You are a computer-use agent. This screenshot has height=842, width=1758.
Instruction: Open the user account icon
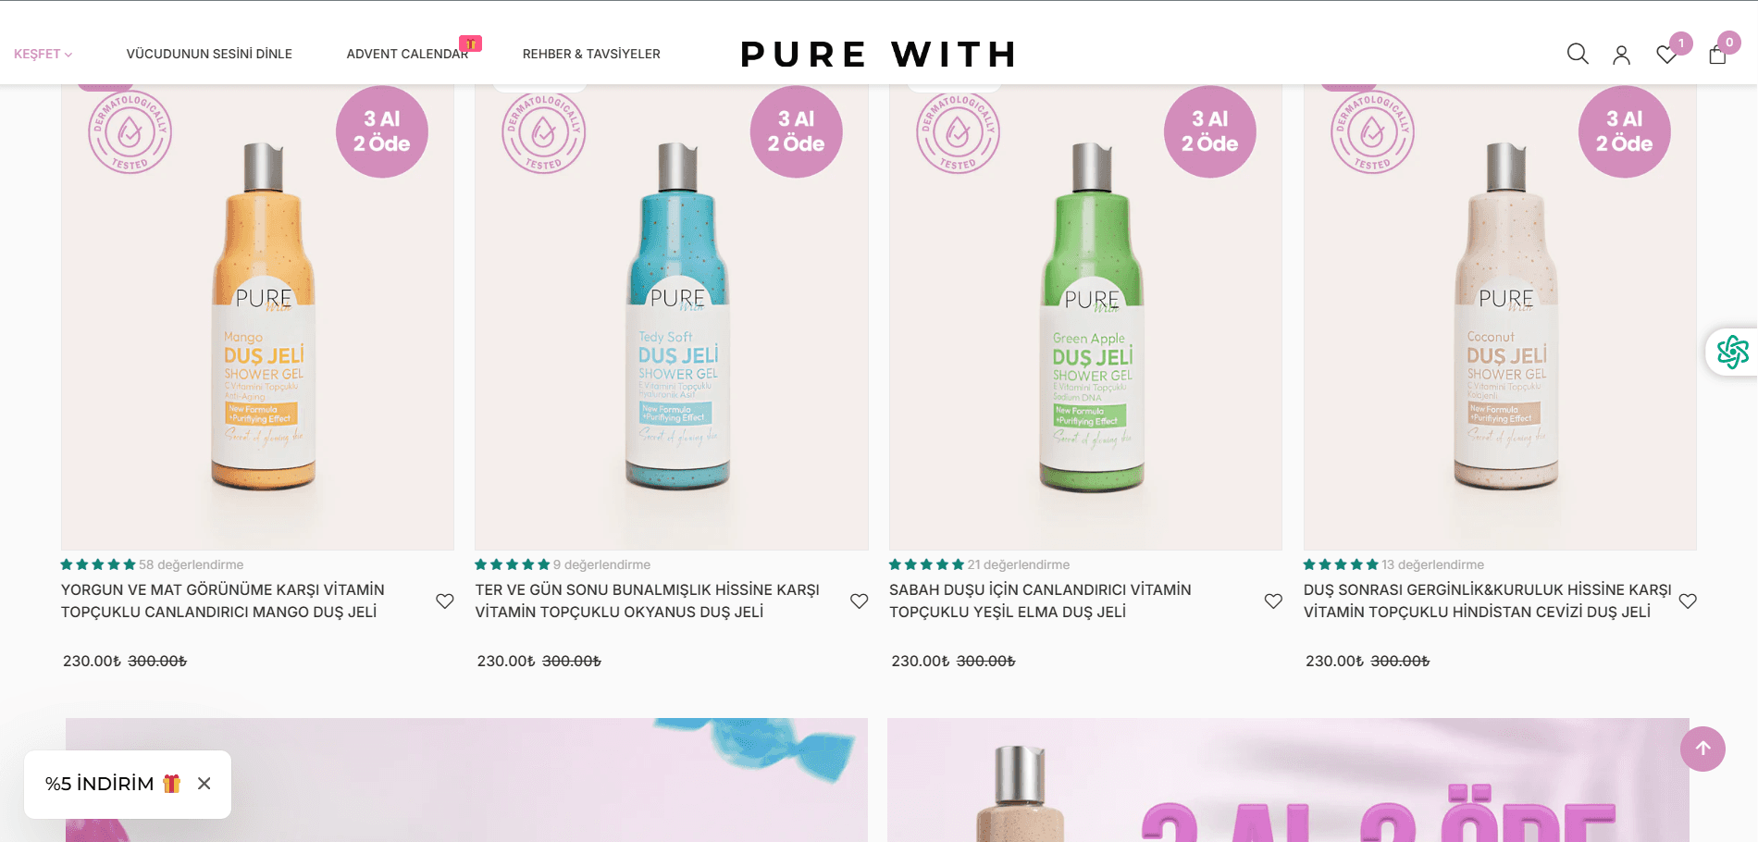point(1621,56)
